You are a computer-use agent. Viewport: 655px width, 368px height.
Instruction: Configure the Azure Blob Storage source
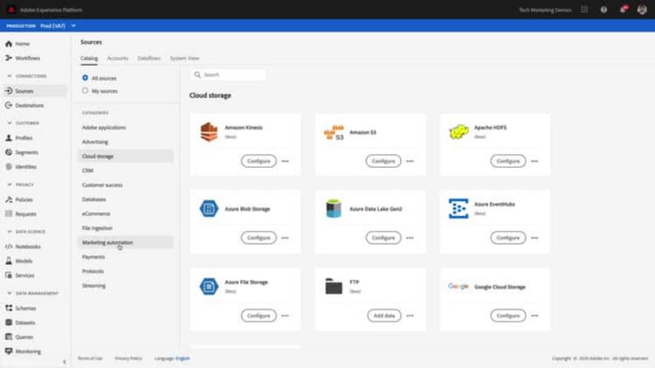pos(259,238)
